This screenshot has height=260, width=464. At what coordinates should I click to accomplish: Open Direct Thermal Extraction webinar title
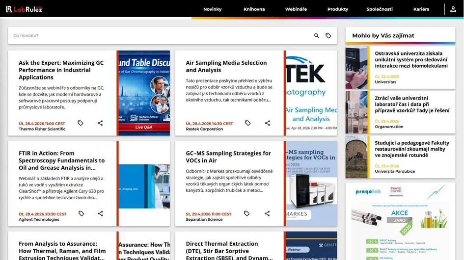[x=229, y=250]
